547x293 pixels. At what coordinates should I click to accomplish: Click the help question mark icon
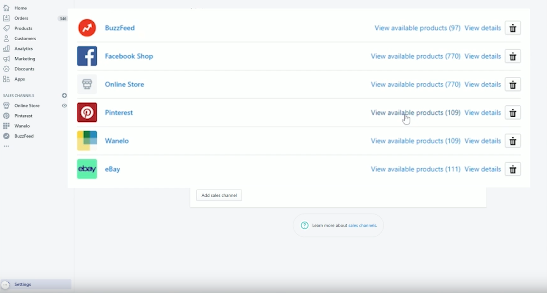coord(304,225)
